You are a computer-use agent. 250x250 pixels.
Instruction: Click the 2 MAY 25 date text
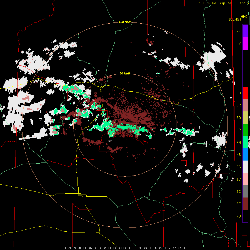click(160, 248)
